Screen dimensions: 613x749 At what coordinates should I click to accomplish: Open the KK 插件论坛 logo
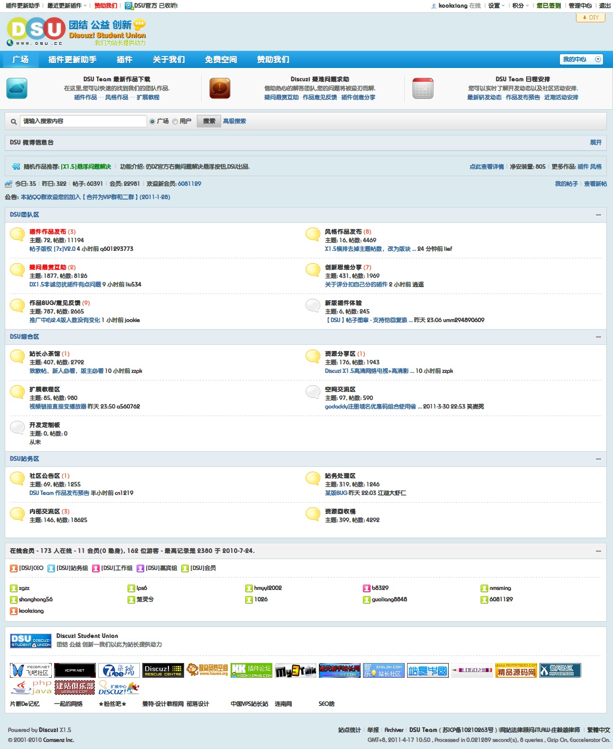pos(251,670)
